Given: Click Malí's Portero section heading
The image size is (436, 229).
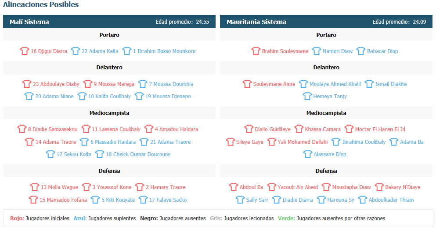Looking at the screenshot, I should point(109,35).
